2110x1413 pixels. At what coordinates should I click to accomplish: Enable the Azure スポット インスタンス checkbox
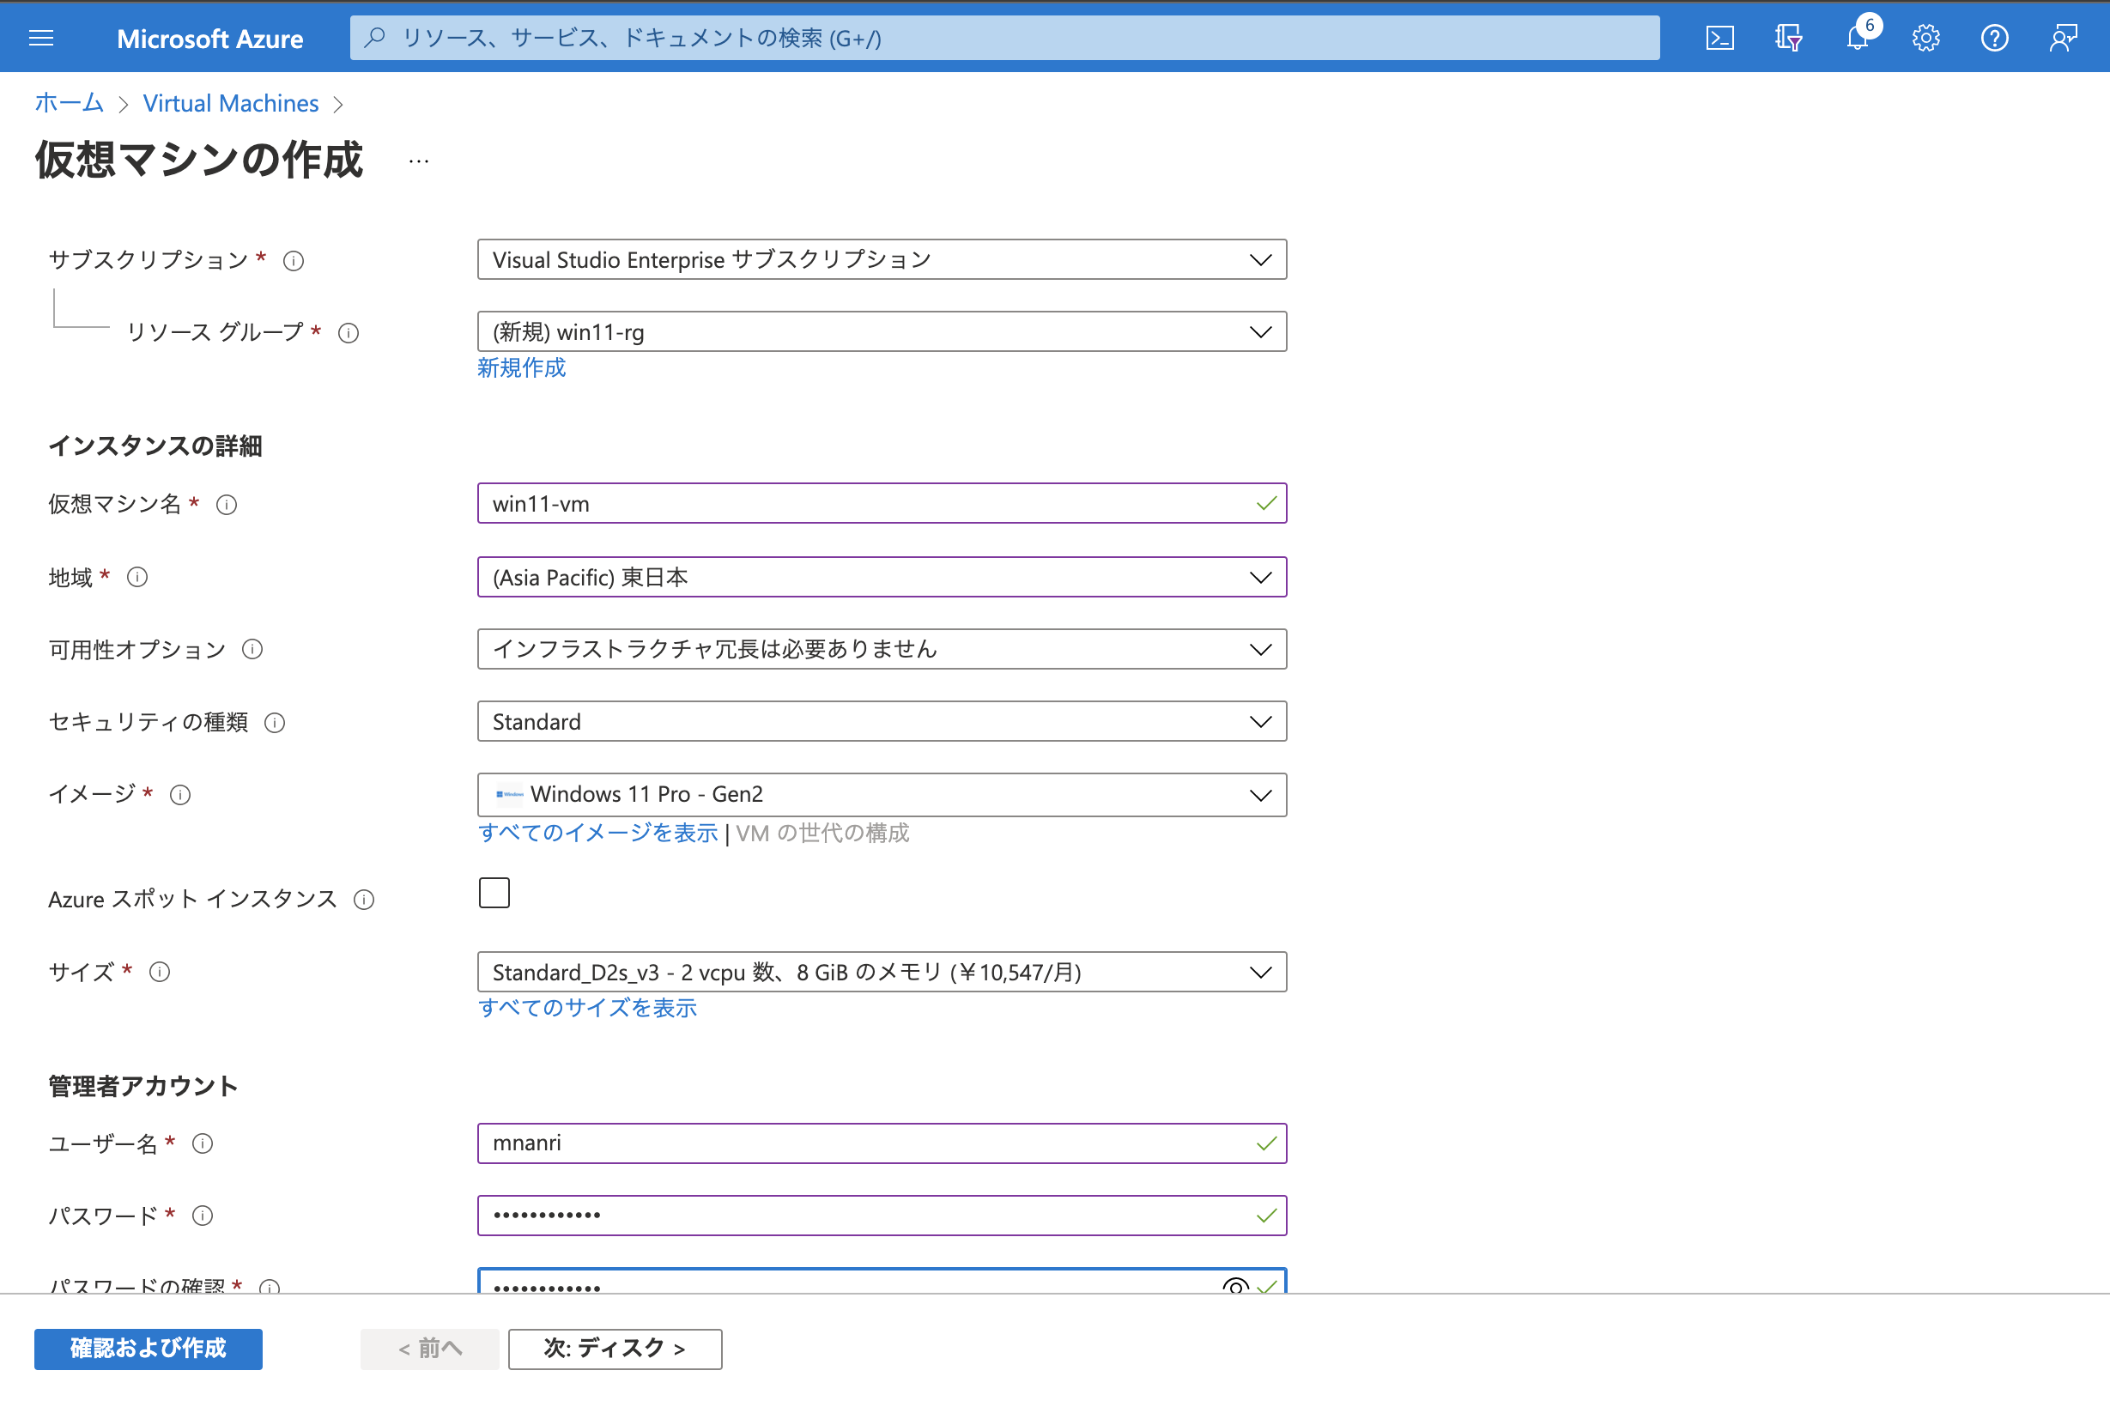coord(494,892)
